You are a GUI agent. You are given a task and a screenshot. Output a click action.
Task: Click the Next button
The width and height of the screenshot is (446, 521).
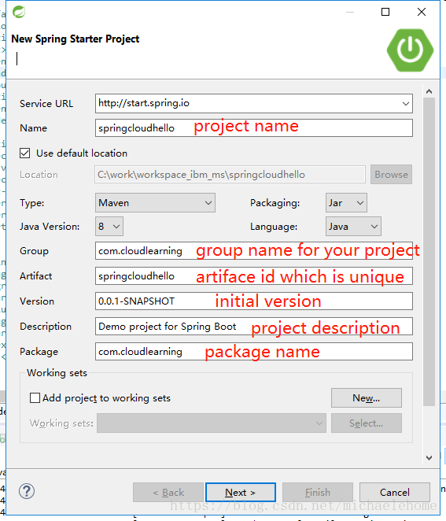[x=241, y=492]
